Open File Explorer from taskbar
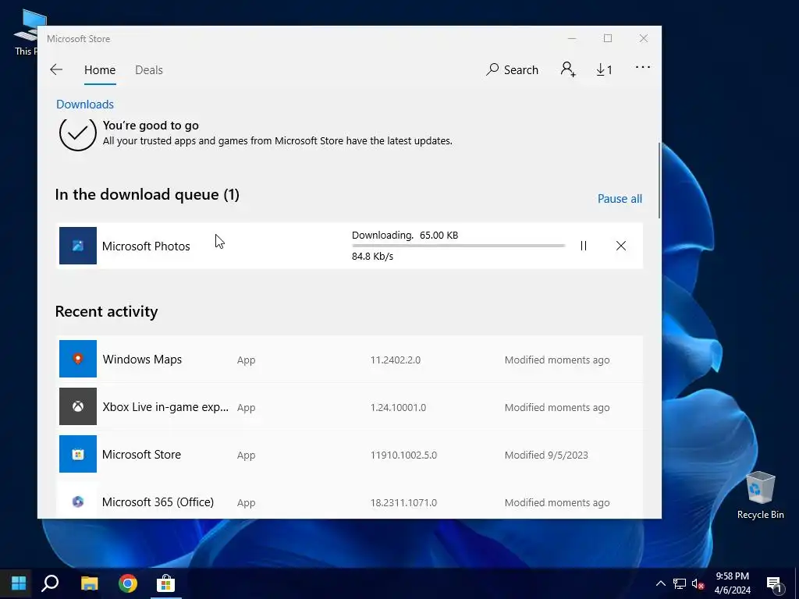 coord(90,583)
